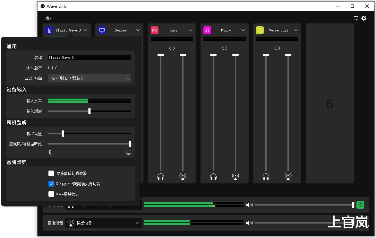Click the computer icon under monitor ratio slider
The height and width of the screenshot is (238, 376).
(x=129, y=153)
